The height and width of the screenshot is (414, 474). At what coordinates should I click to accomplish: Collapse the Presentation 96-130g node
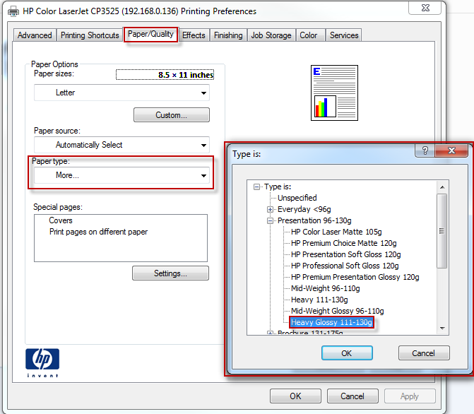270,220
